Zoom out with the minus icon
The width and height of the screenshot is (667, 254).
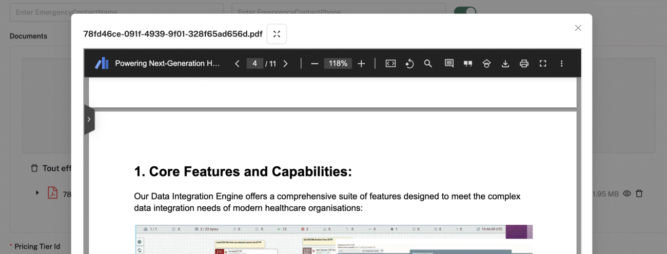point(315,64)
